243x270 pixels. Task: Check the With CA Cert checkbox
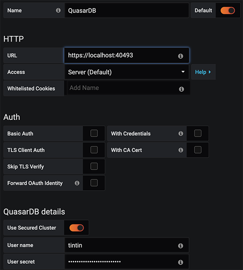tap(198, 150)
